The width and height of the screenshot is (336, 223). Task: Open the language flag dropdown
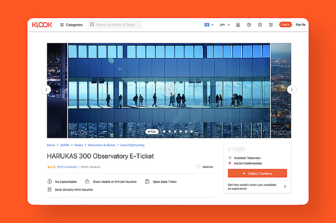pos(209,25)
